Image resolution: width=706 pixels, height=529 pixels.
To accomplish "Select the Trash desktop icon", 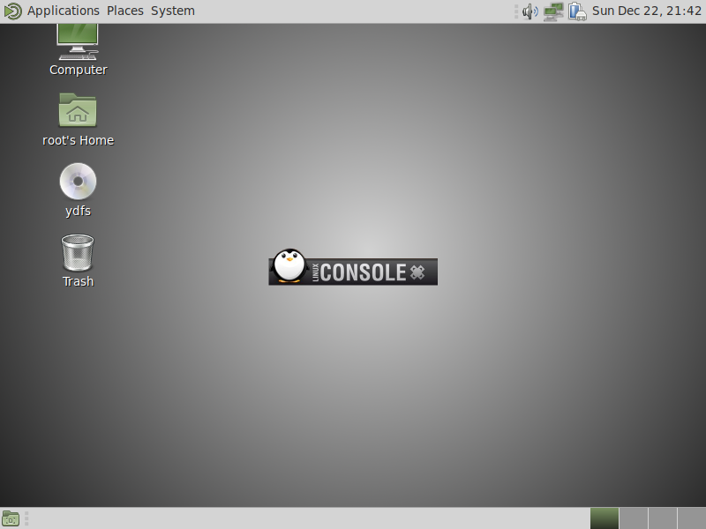I will tap(78, 252).
